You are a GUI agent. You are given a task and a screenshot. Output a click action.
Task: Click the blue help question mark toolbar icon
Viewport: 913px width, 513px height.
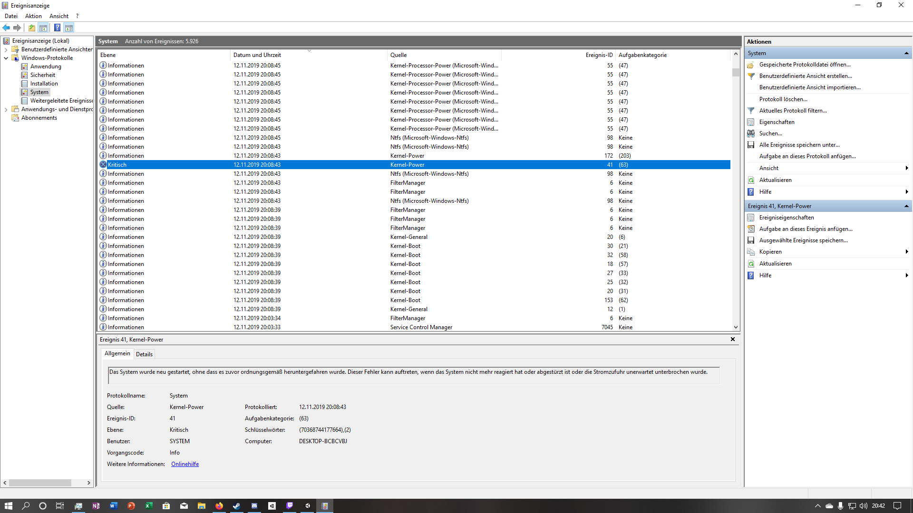[x=57, y=28]
